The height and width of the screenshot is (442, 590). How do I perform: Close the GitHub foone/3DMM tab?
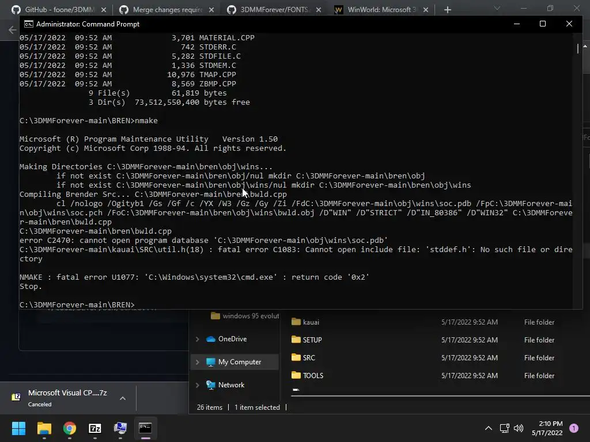(104, 10)
